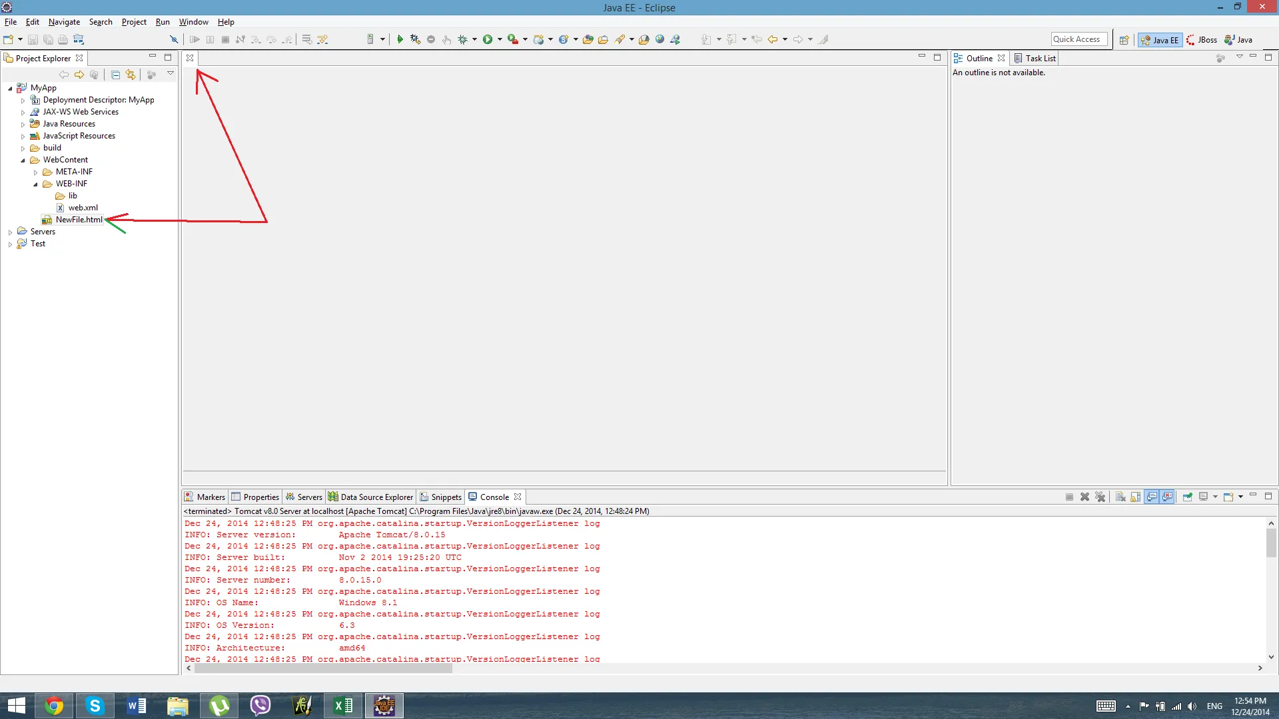Click the Run External Tools icon
1279x719 pixels.
pos(512,40)
